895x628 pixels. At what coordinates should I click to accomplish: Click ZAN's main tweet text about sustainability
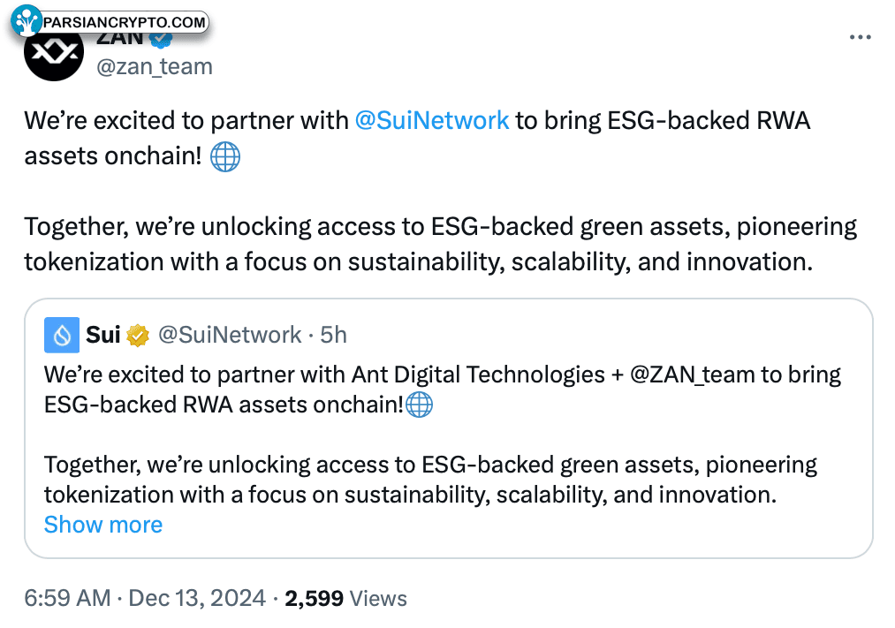(x=440, y=244)
